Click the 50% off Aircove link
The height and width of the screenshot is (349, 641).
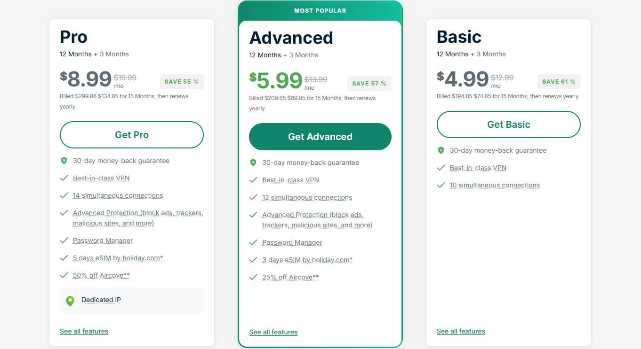[101, 275]
